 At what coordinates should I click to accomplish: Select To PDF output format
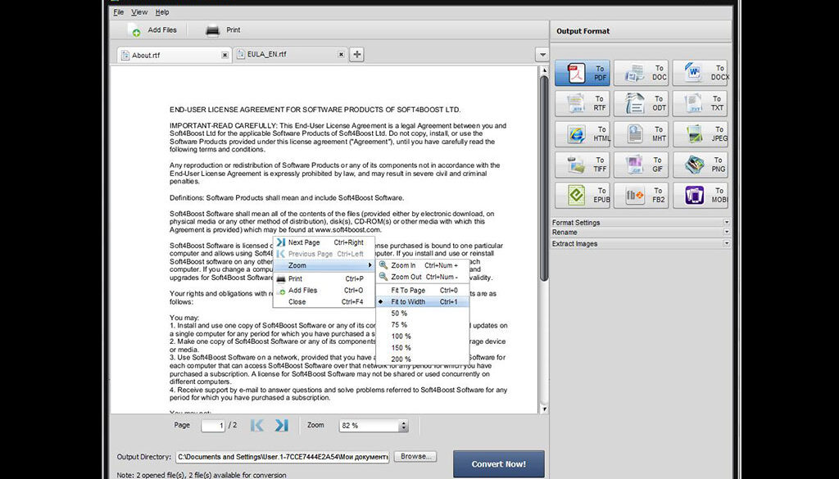[x=583, y=73]
